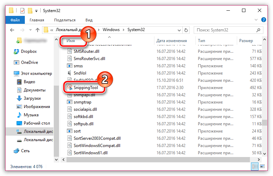Select softpub.dll file
The height and width of the screenshot is (176, 273).
(83, 124)
